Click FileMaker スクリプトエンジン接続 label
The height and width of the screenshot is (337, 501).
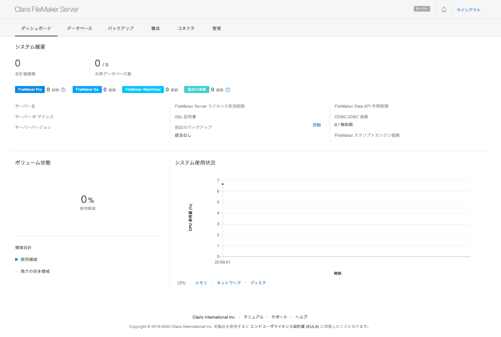tap(367, 135)
